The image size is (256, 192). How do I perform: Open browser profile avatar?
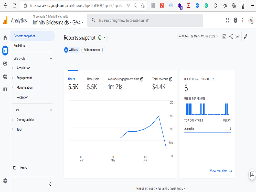(x=243, y=6)
